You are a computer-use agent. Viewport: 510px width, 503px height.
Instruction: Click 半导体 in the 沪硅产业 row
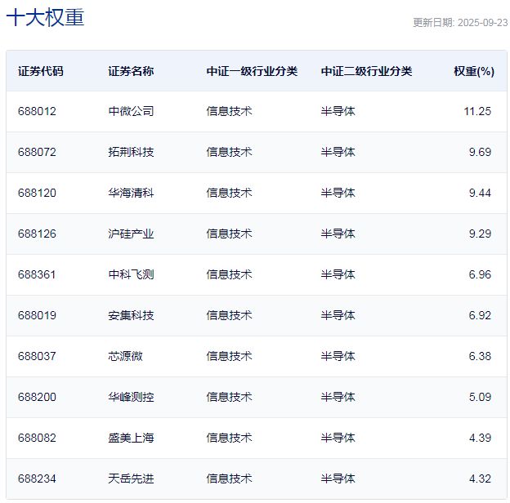[x=338, y=234]
